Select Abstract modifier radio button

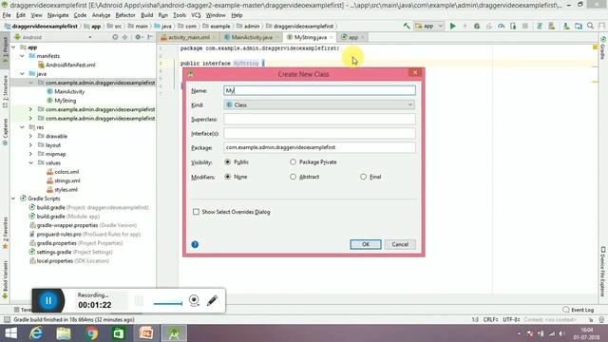(x=293, y=177)
